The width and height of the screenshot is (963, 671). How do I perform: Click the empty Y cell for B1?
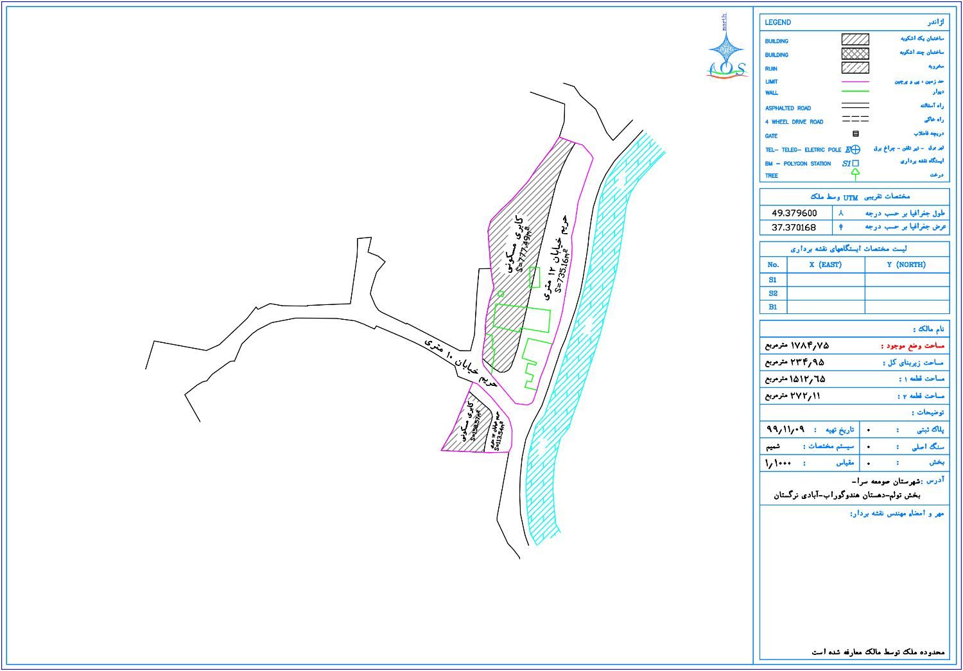click(x=907, y=307)
